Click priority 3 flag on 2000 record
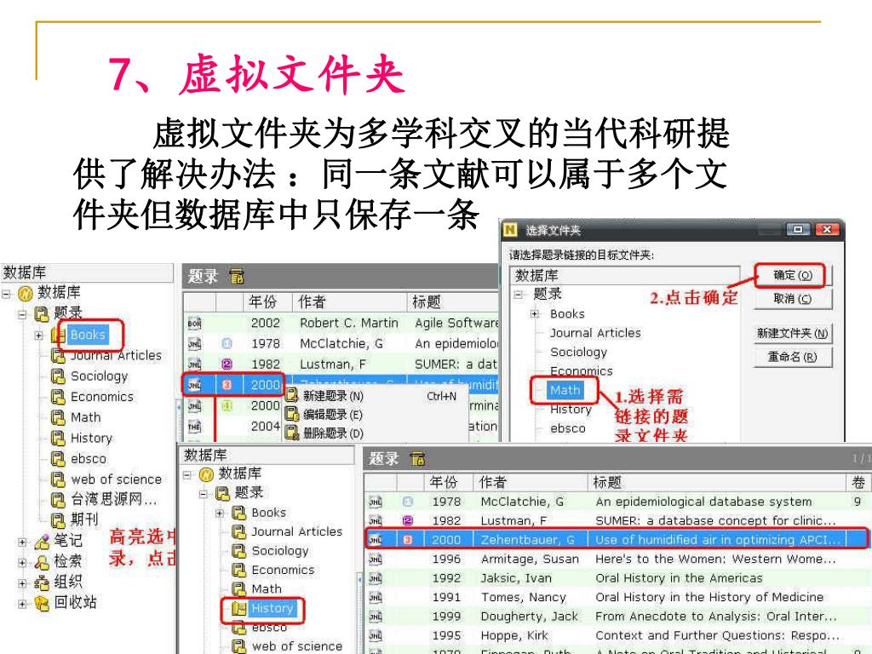The width and height of the screenshot is (872, 654). click(x=227, y=385)
